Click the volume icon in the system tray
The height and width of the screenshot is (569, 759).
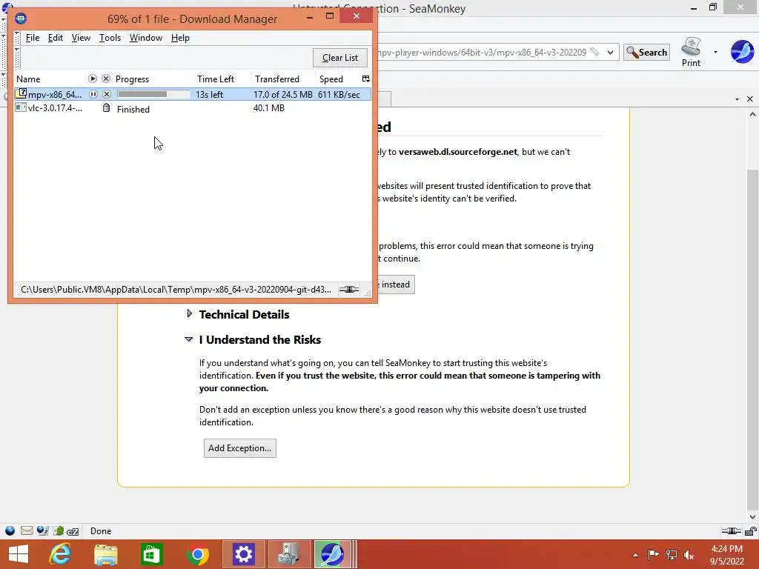coord(689,555)
